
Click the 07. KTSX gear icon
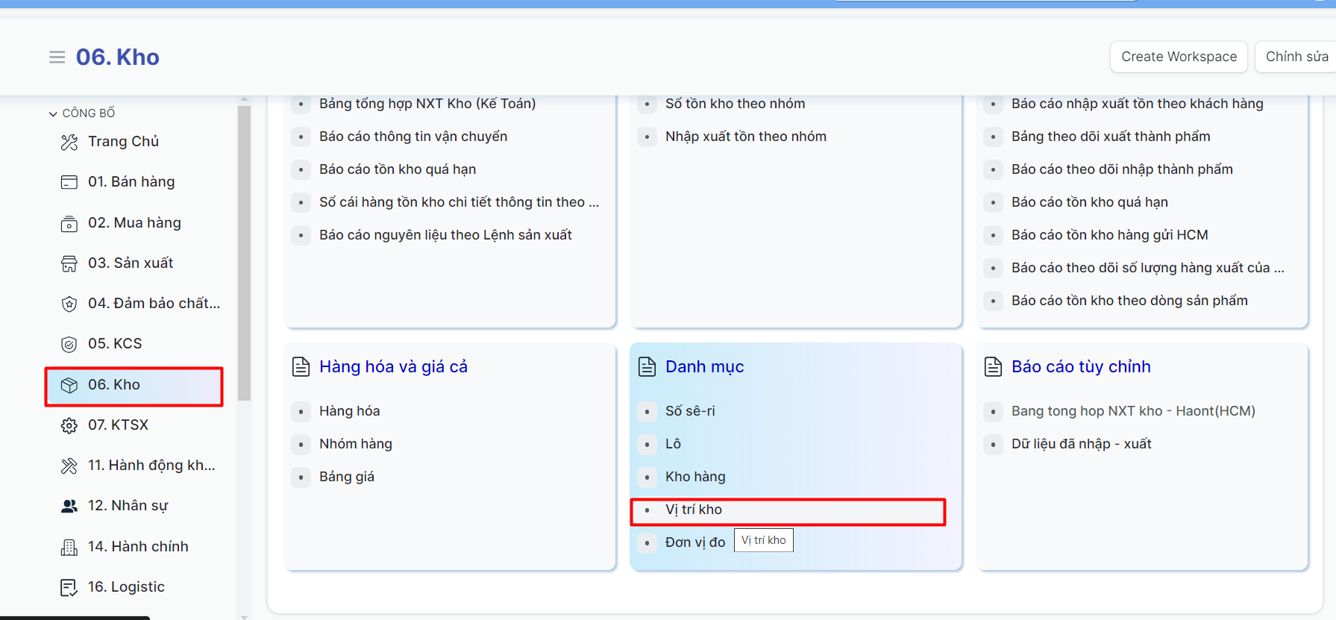[69, 425]
